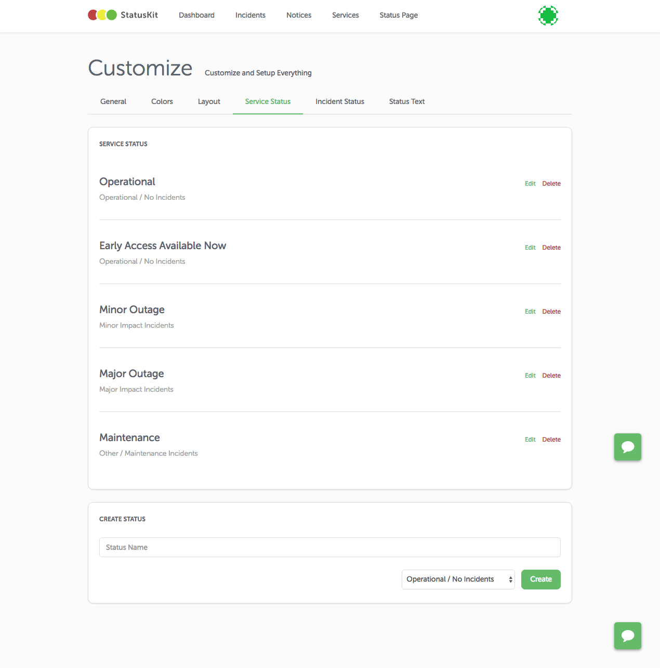The height and width of the screenshot is (668, 660).
Task: Go to the Notices section
Action: pyautogui.click(x=299, y=15)
